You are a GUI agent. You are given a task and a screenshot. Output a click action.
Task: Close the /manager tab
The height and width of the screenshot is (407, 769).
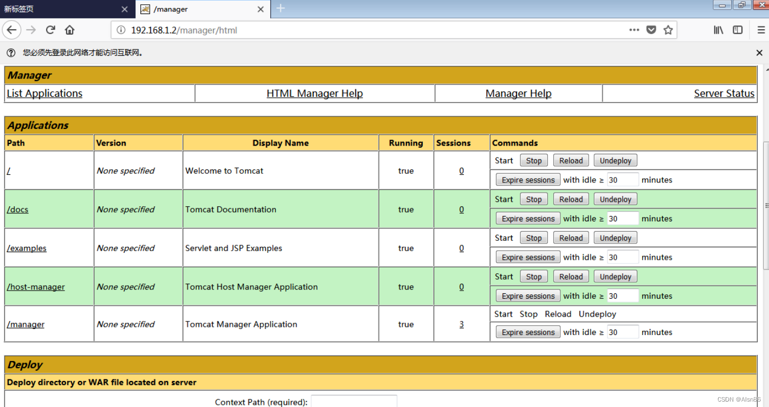(x=261, y=9)
